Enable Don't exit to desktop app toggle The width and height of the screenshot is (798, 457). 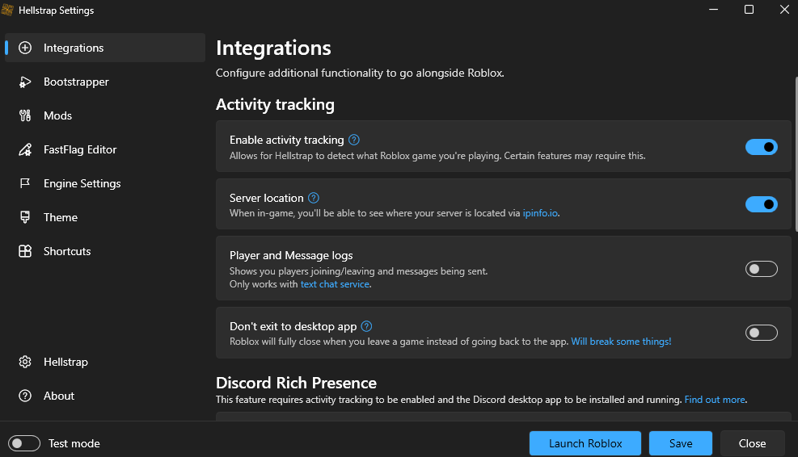[x=762, y=333]
